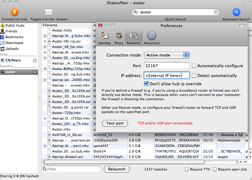Click the results scroll right arrow
Image resolution: width=252 pixels, height=180 pixels.
pyautogui.click(x=245, y=162)
